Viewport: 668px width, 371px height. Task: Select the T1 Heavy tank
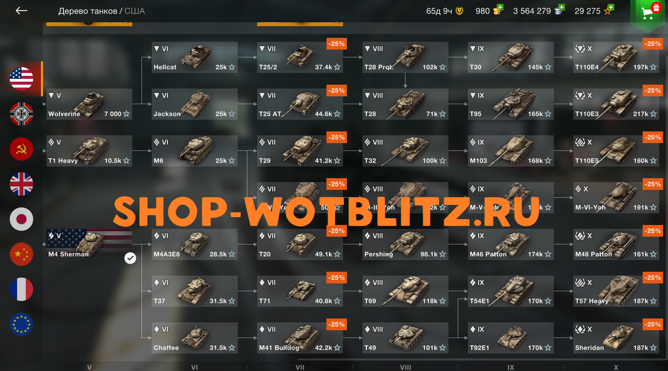point(89,151)
